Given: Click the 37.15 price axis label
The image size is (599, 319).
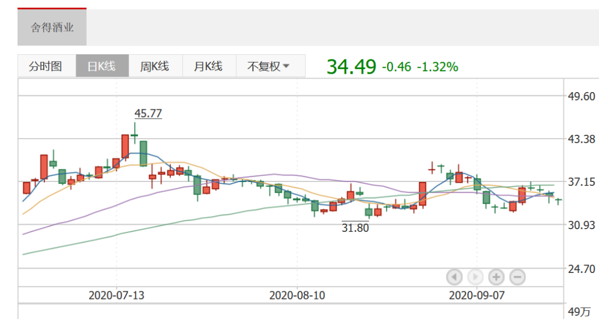Looking at the screenshot, I should coord(581,182).
